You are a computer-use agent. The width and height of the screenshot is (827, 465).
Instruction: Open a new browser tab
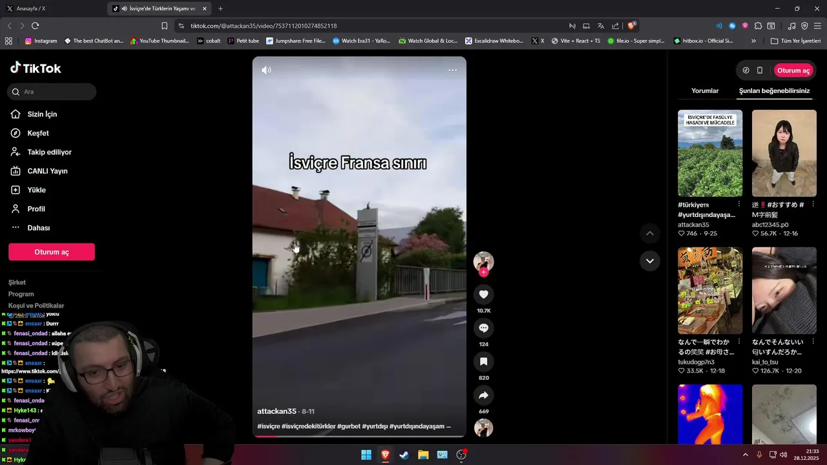coord(220,8)
